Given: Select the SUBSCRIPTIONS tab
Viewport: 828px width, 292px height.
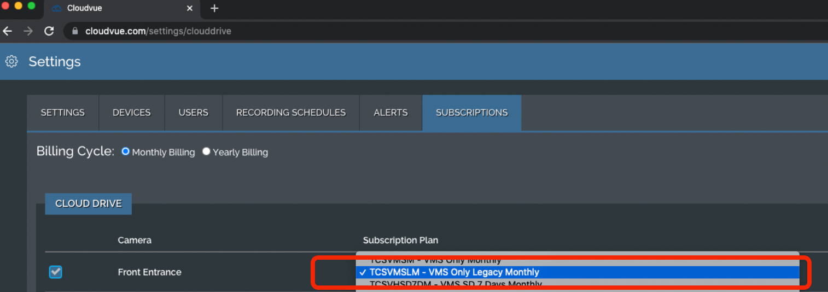Looking at the screenshot, I should coord(472,113).
